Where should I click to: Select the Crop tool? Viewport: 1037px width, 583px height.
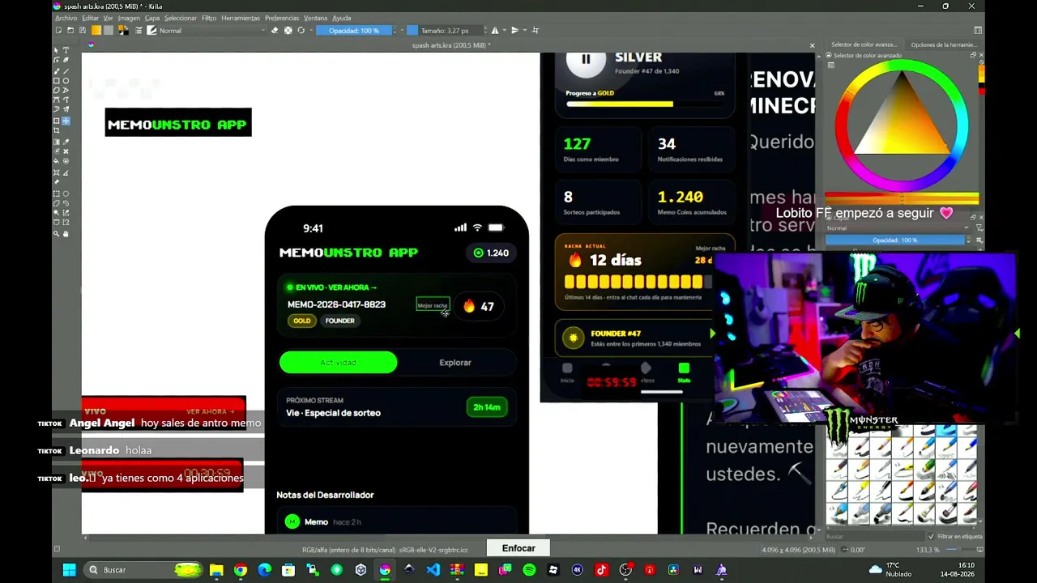click(57, 130)
